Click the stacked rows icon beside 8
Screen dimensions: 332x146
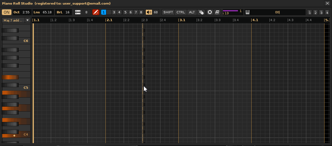pyautogui.click(x=78, y=12)
